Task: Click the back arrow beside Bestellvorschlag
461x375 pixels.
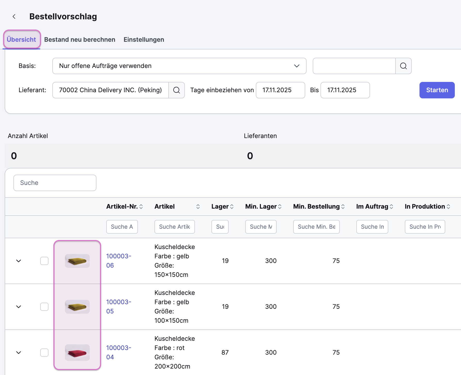Action: (x=14, y=16)
